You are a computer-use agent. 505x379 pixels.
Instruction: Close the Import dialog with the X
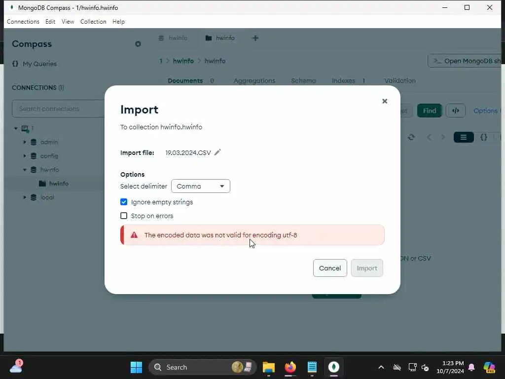tap(385, 101)
